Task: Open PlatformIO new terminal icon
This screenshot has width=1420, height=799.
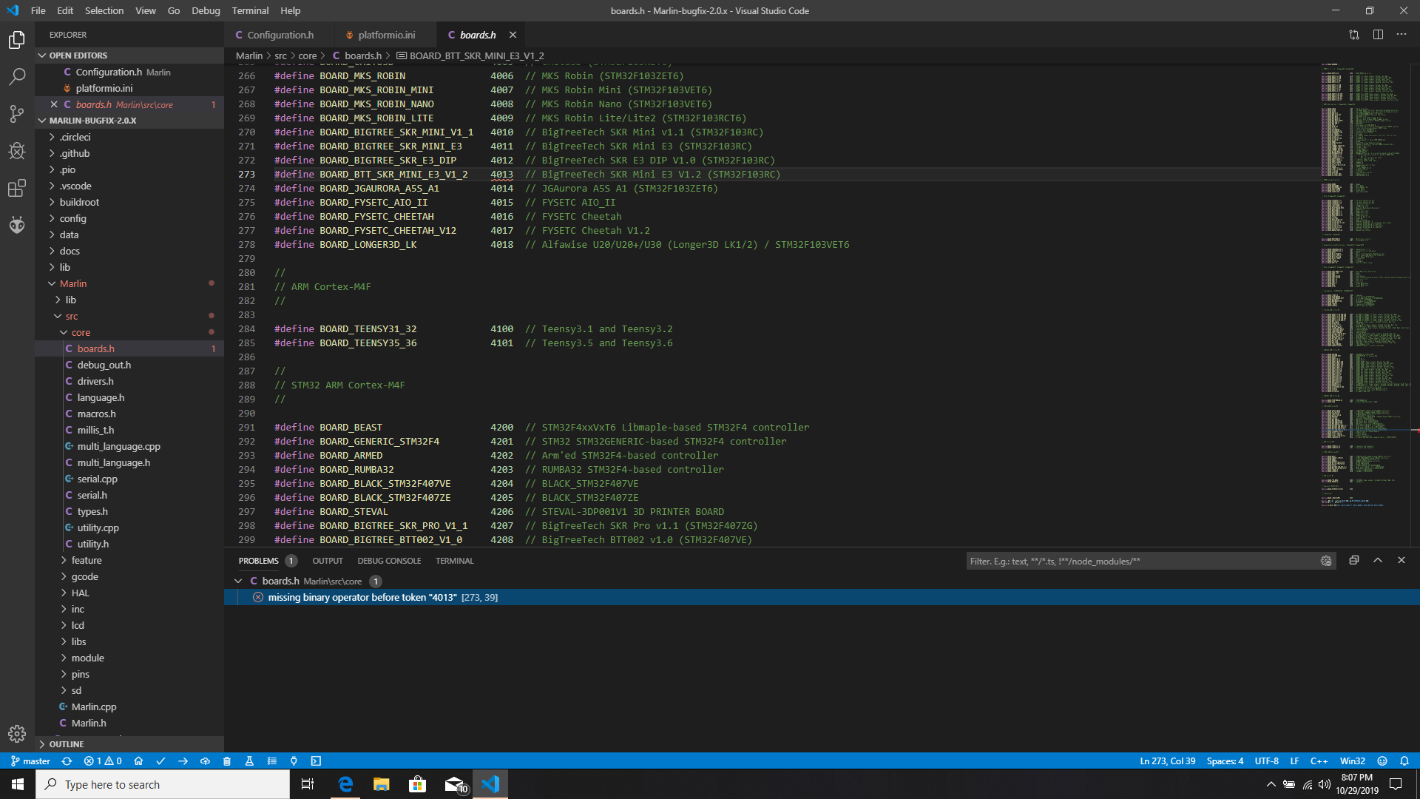Action: 316,761
